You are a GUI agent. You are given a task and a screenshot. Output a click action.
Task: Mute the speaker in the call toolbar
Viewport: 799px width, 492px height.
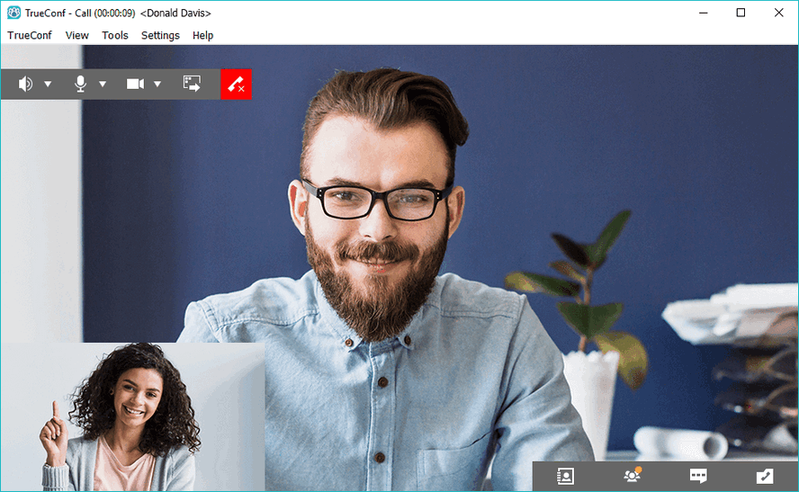25,84
